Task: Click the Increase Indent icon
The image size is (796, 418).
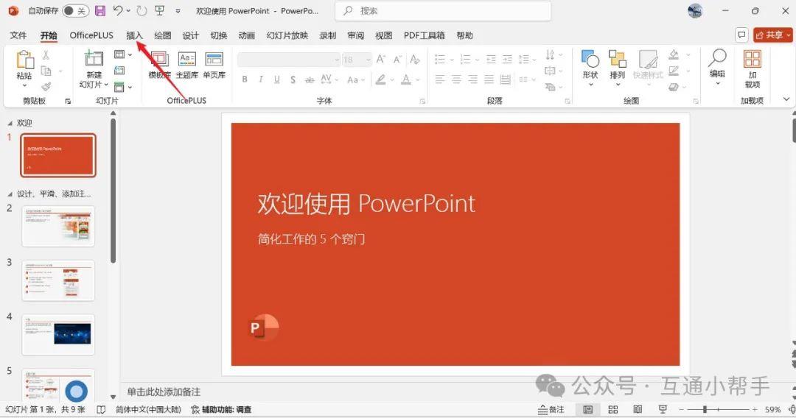Action: pos(507,60)
